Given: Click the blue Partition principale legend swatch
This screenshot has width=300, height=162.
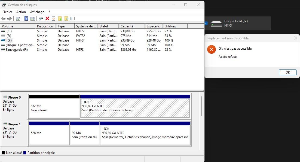Looking at the screenshot, I should click(x=25, y=153).
